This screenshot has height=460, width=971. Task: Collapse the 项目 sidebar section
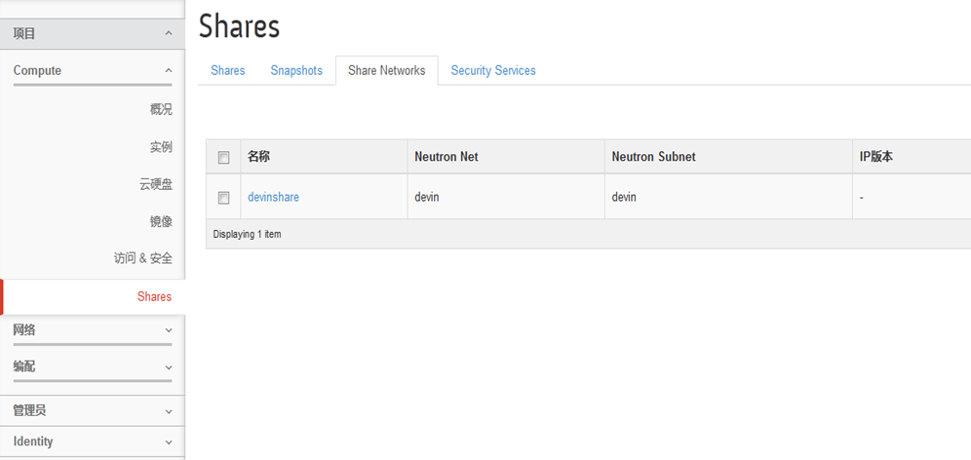click(x=93, y=34)
